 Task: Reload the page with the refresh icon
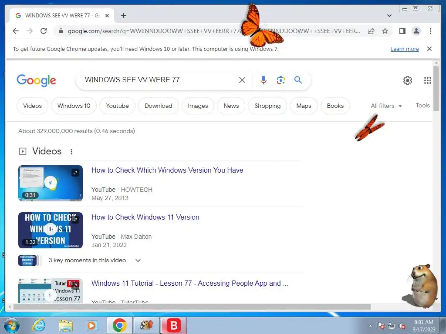point(44,31)
